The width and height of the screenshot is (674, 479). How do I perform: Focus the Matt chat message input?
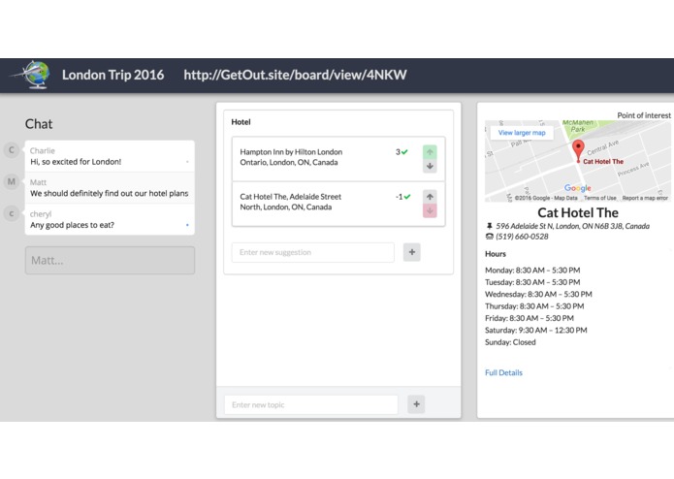point(110,260)
